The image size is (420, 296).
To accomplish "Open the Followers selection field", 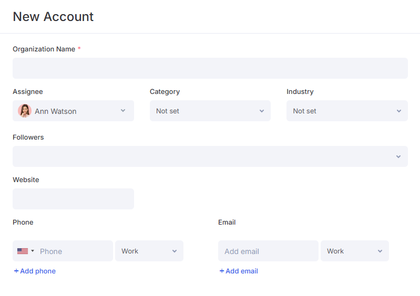I will pos(210,156).
